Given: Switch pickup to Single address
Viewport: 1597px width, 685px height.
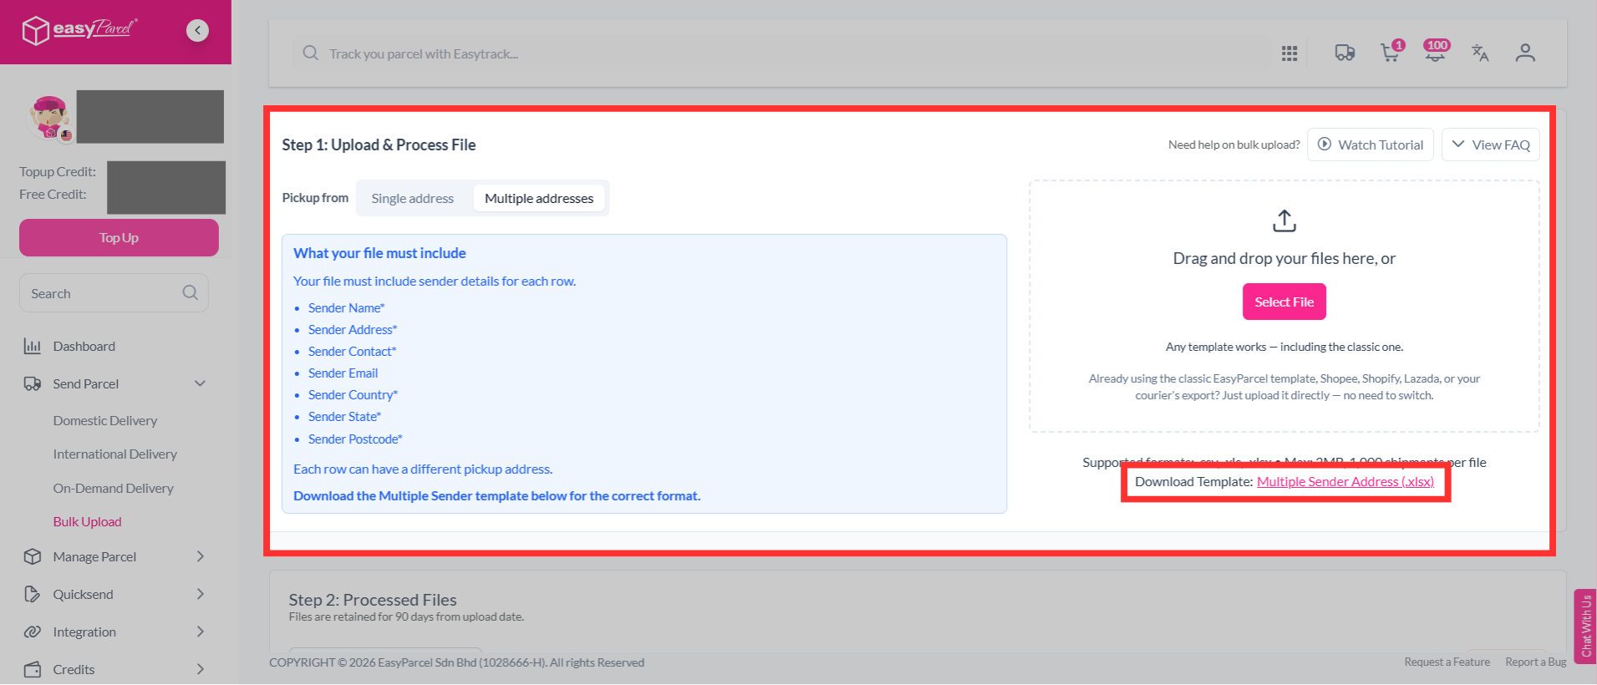Looking at the screenshot, I should coord(413,198).
